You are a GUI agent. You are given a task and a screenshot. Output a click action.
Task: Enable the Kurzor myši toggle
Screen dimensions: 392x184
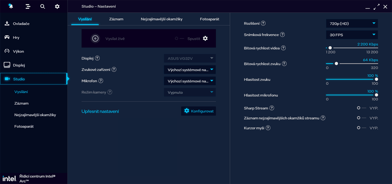click(362, 128)
